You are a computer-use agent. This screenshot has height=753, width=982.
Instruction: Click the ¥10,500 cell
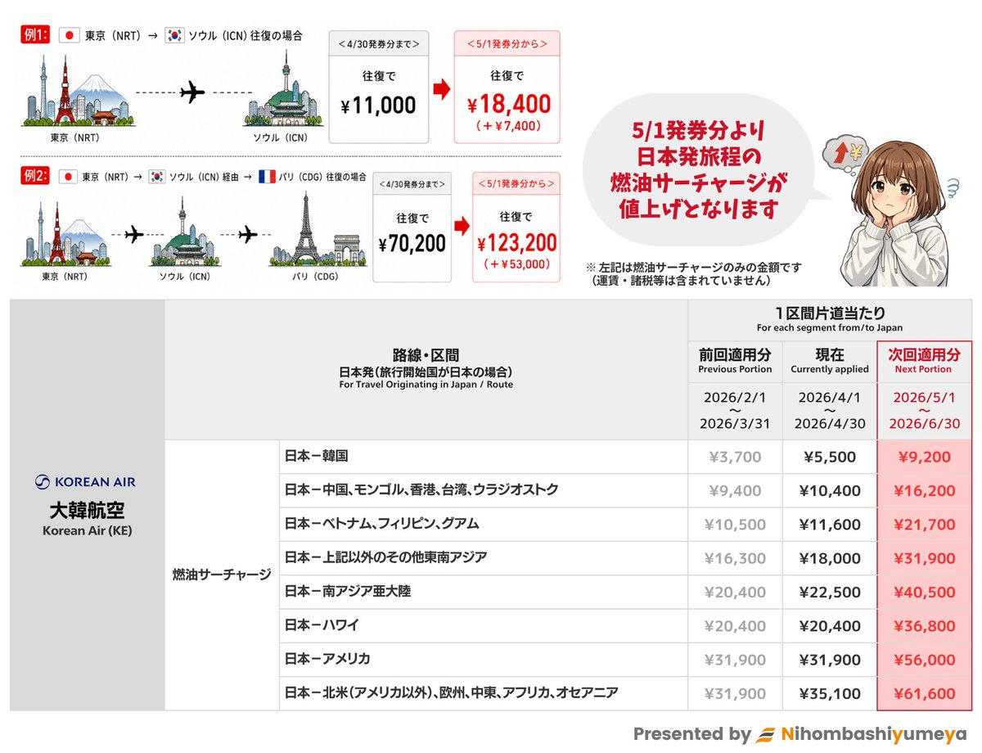[x=736, y=525]
